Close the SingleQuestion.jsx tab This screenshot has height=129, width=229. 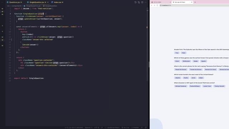pos(48,3)
